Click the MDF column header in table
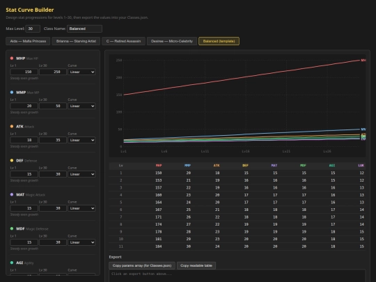Viewport: 376px width, 282px height. click(303, 166)
